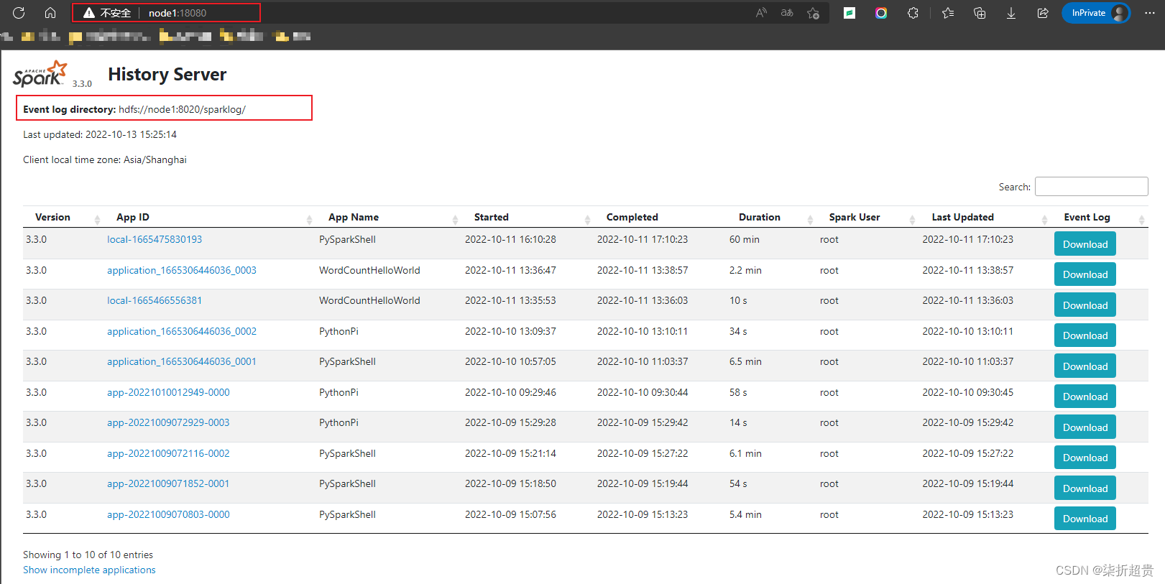
Task: Add this page to favorites star icon
Action: (813, 13)
